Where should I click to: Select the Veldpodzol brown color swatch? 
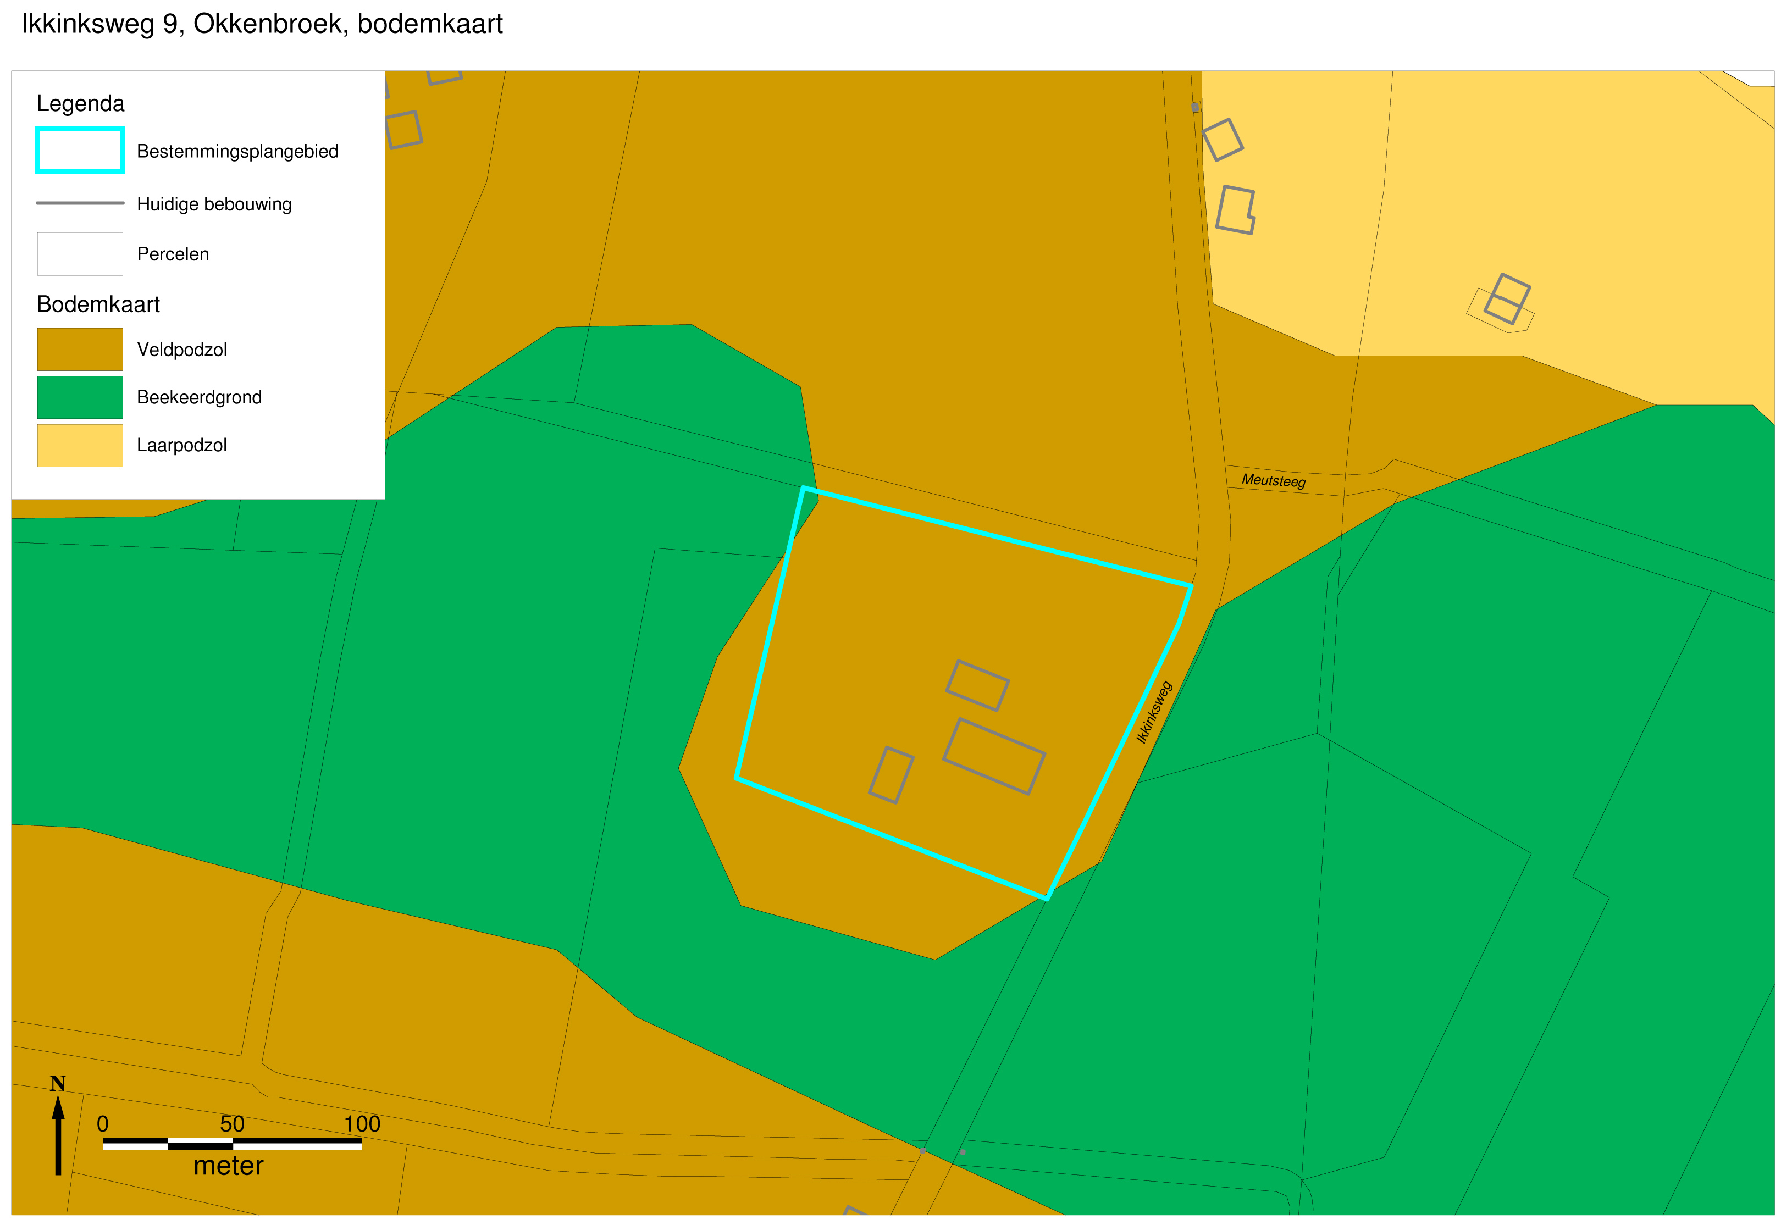tap(80, 350)
